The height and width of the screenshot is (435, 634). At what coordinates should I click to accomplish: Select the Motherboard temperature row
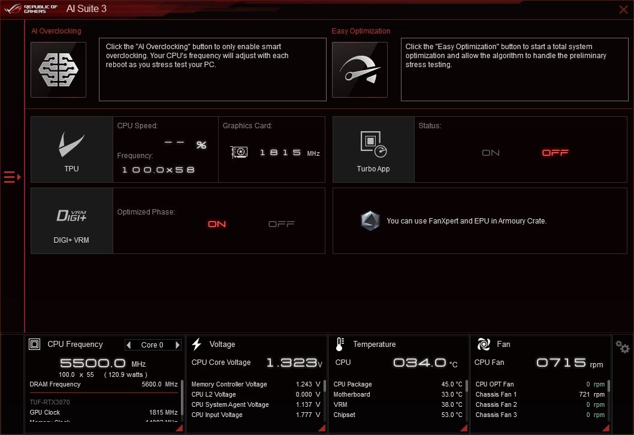pyautogui.click(x=398, y=394)
